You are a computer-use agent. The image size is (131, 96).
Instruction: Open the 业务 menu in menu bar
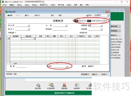click(27, 5)
